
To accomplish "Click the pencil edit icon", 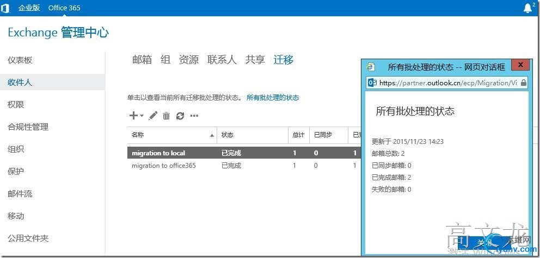I will (x=152, y=116).
